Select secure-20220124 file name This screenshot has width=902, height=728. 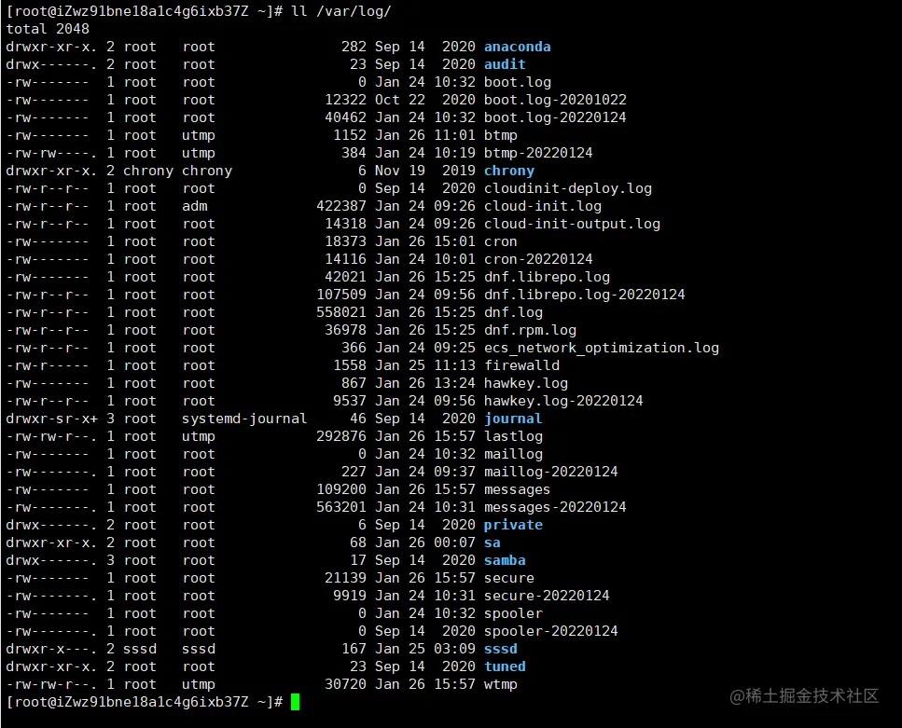(x=547, y=597)
